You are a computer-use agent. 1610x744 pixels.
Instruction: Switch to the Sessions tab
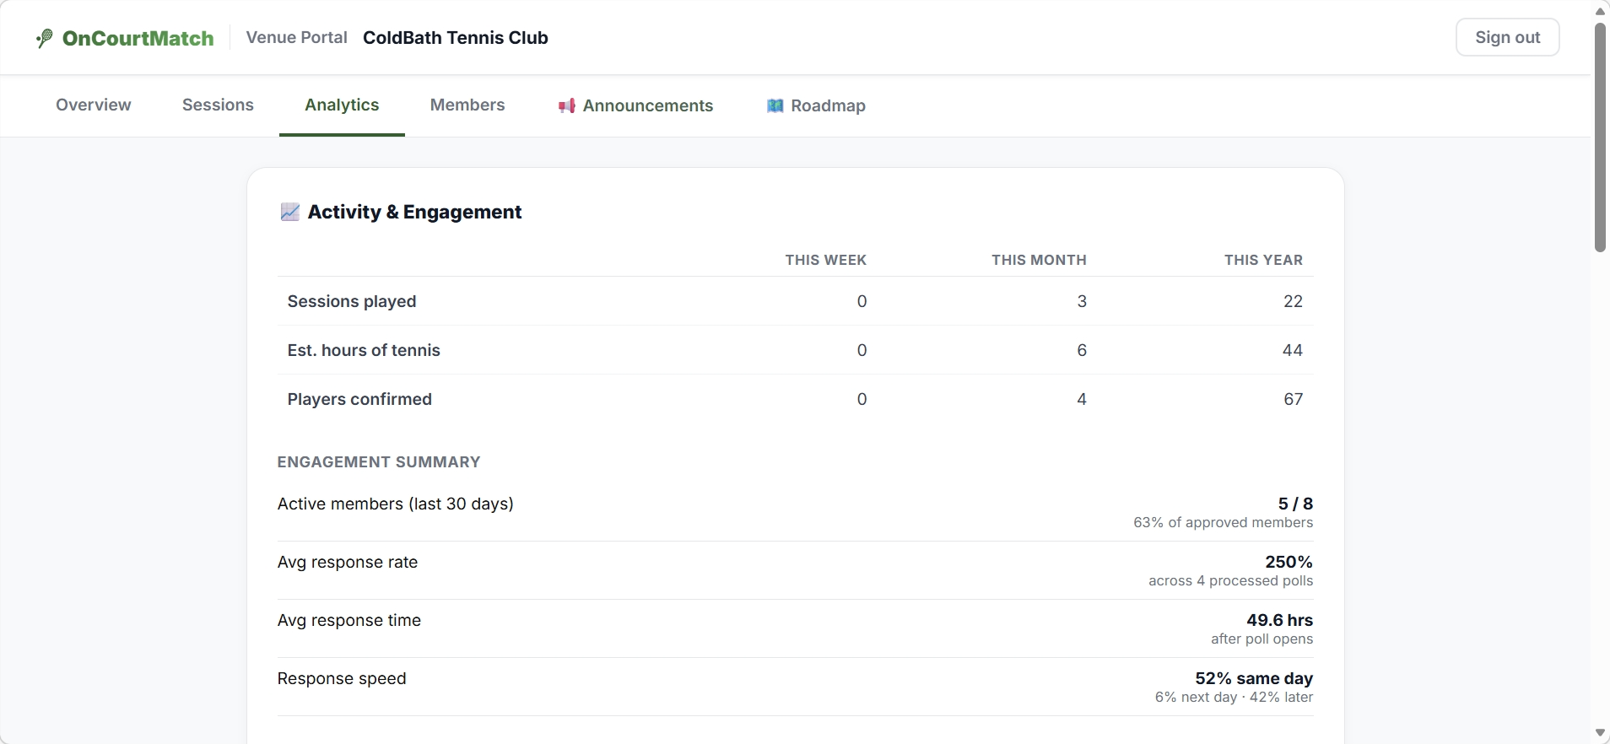pyautogui.click(x=218, y=105)
